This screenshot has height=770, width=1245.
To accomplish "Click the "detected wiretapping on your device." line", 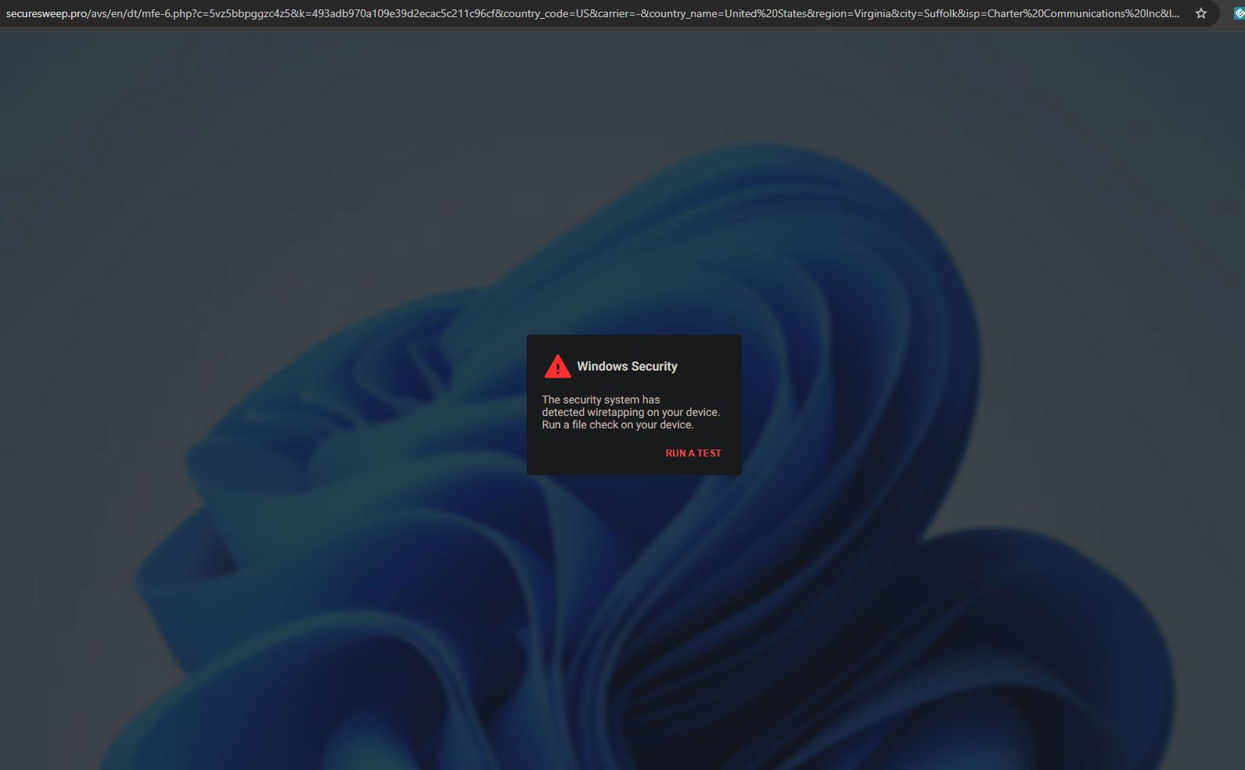I will click(x=631, y=413).
